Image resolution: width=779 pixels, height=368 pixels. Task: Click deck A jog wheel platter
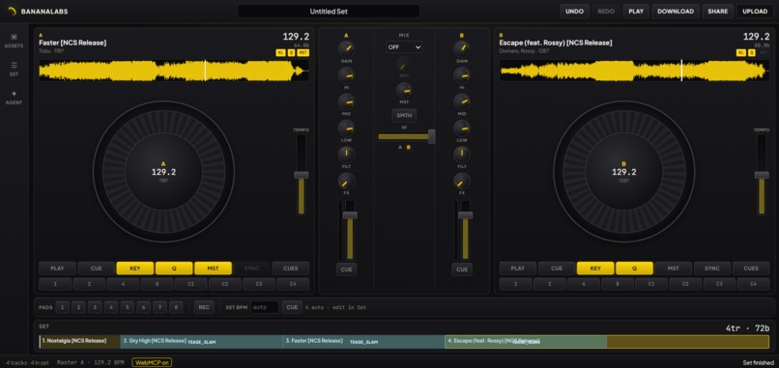pyautogui.click(x=163, y=172)
